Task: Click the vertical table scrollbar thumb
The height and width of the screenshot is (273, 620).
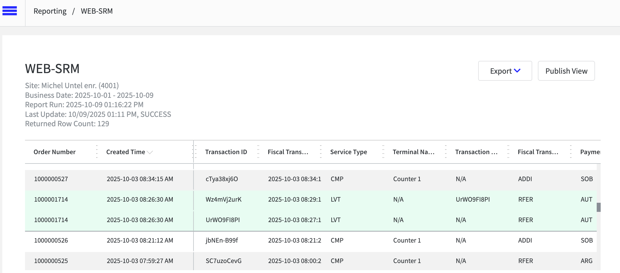Action: point(598,207)
